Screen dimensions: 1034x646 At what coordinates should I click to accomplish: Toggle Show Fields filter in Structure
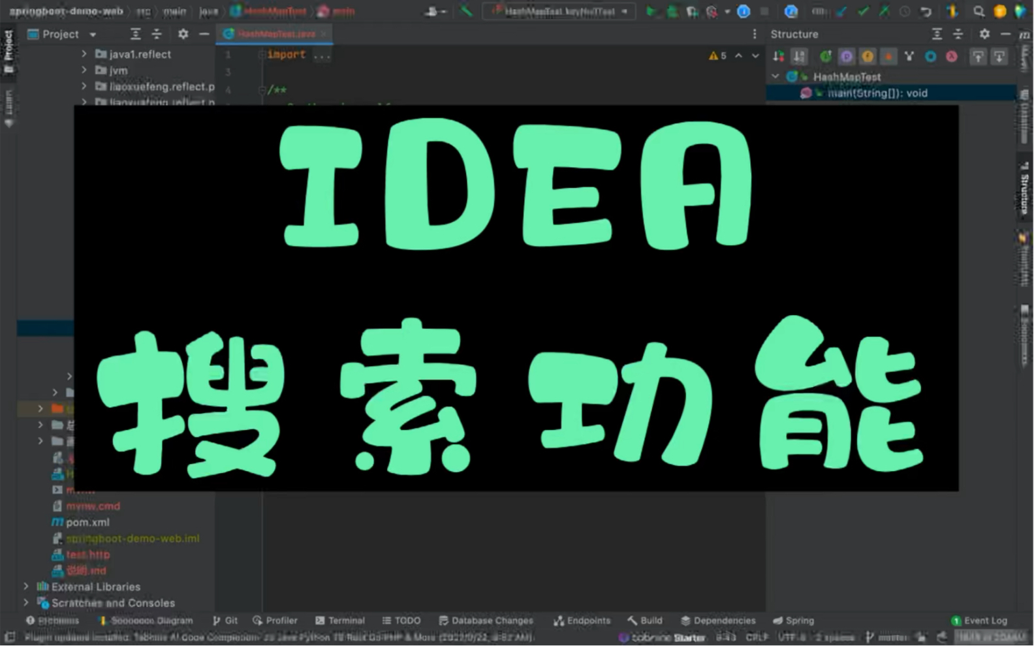(868, 57)
